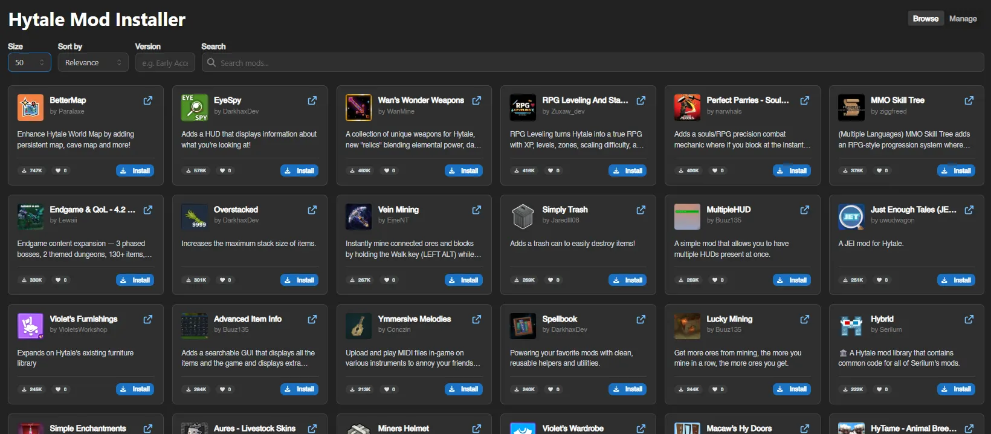Click the heart icon on Overstacked card
The height and width of the screenshot is (434, 991).
(x=222, y=280)
